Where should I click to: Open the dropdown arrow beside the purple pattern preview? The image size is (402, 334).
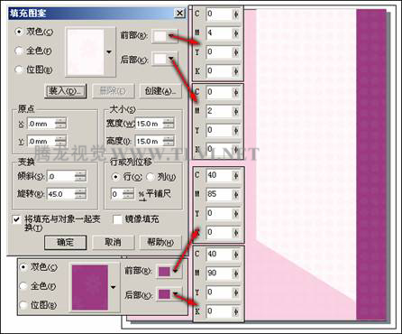point(113,287)
